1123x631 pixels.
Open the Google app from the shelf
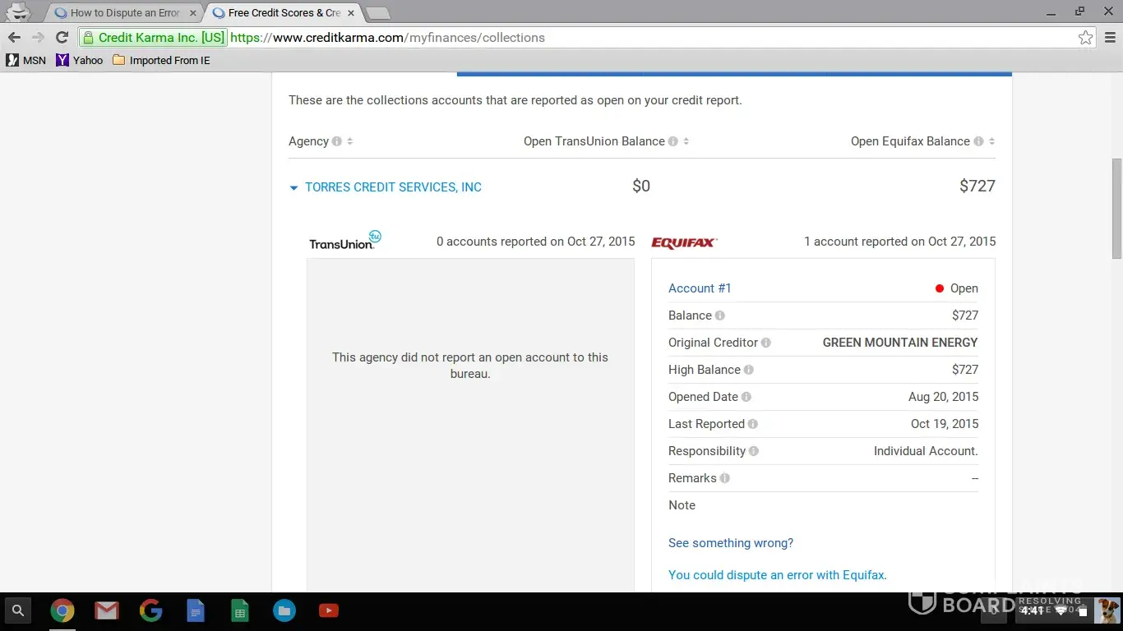(151, 610)
